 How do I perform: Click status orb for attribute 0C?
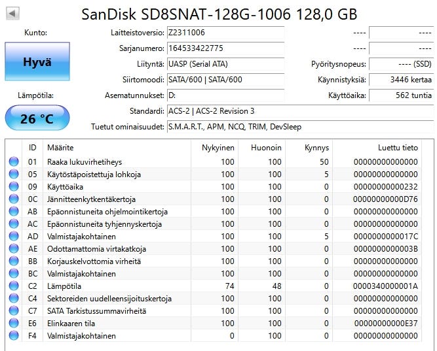tap(14, 199)
